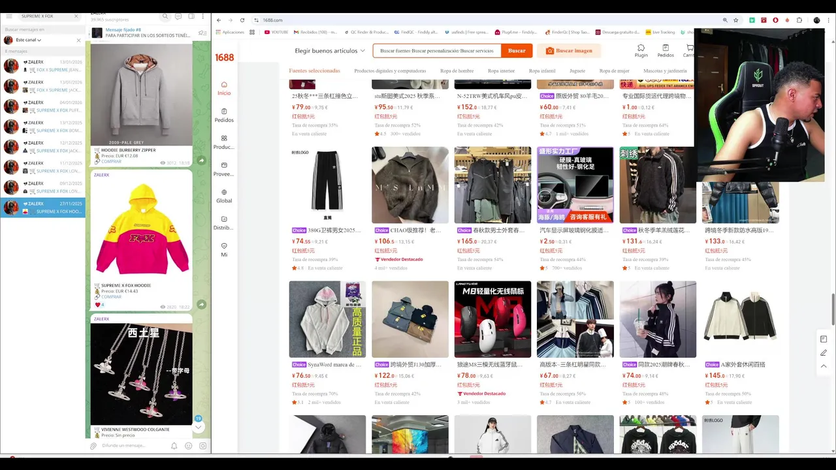
Task: Select the 'Ropa de hombre' tab
Action: point(457,70)
